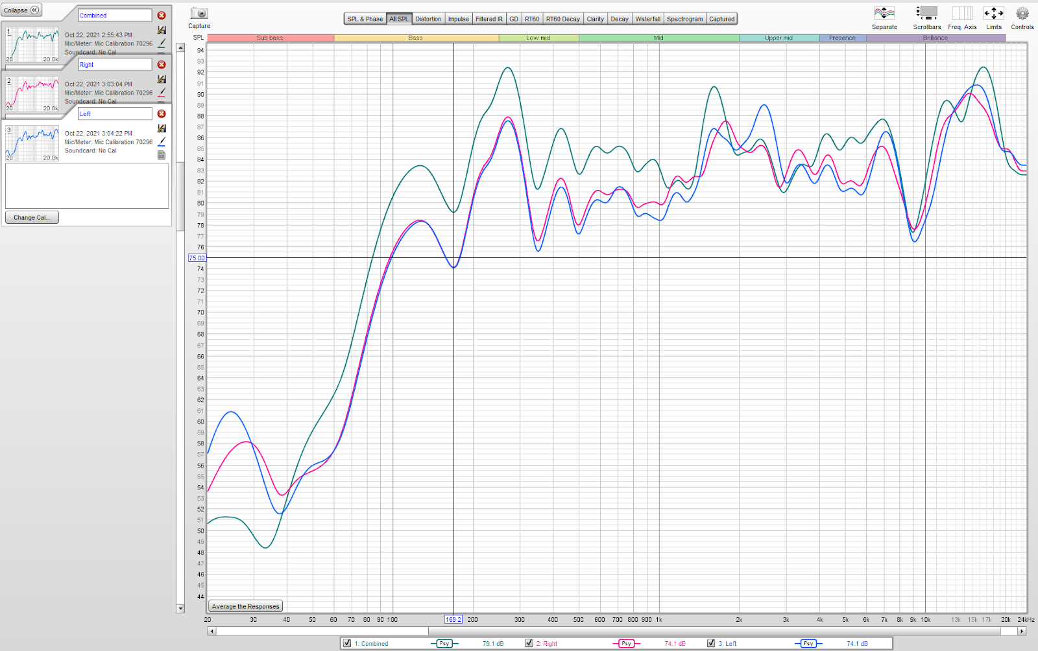The image size is (1038, 651).
Task: Uncheck the 2: Right trace checkbox
Action: pos(529,643)
